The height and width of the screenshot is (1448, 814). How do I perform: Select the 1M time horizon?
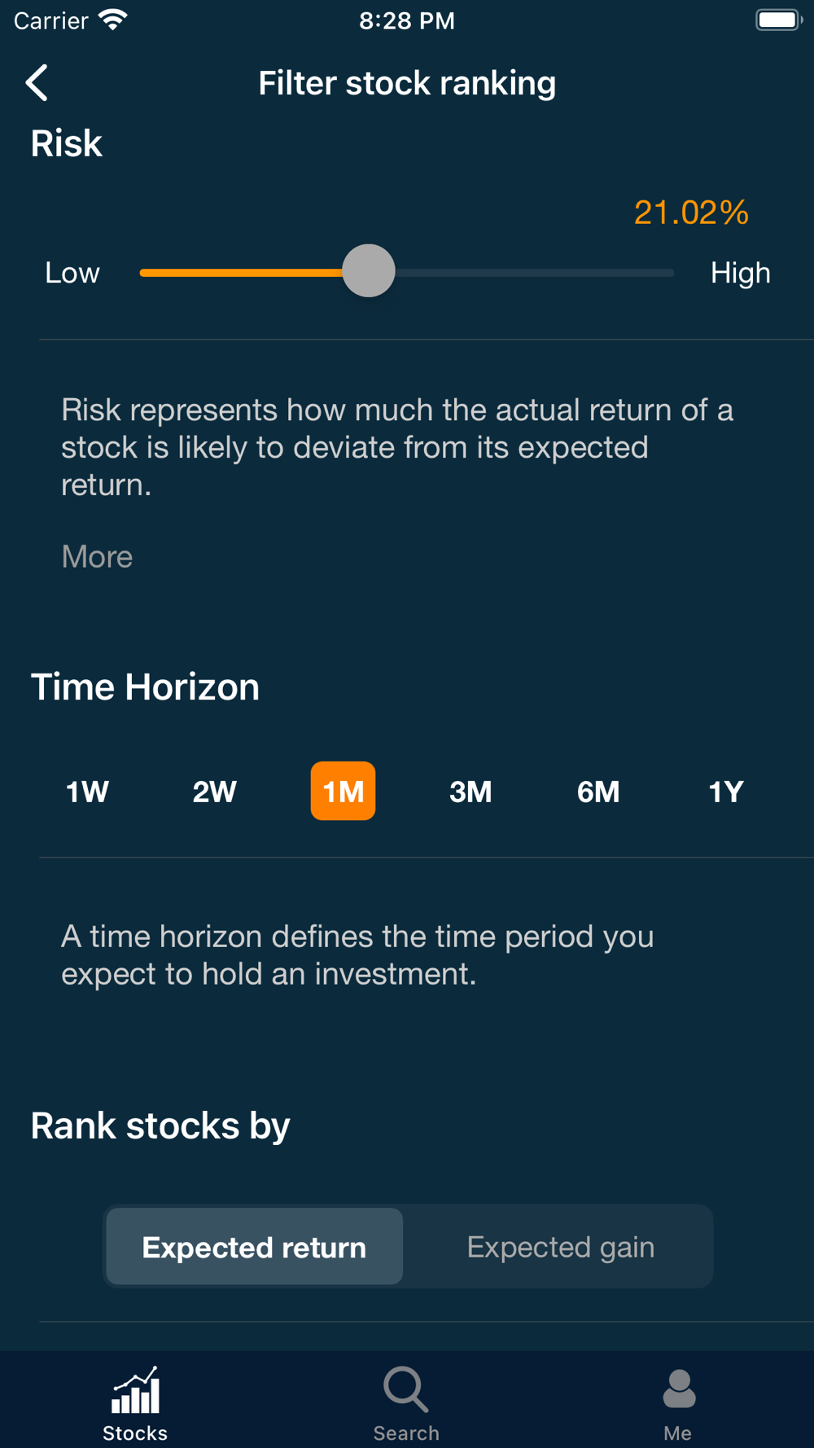point(343,791)
